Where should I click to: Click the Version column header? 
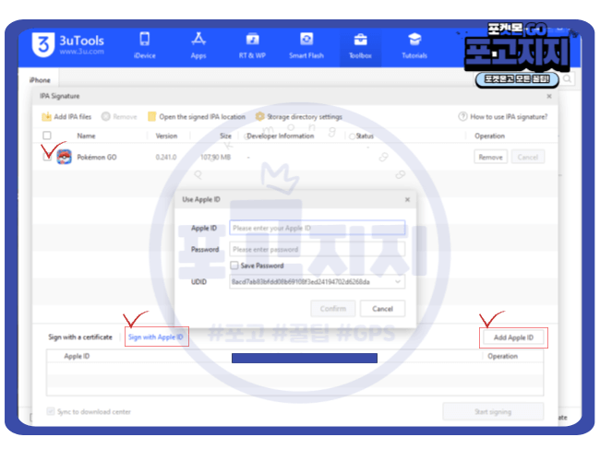click(x=166, y=136)
